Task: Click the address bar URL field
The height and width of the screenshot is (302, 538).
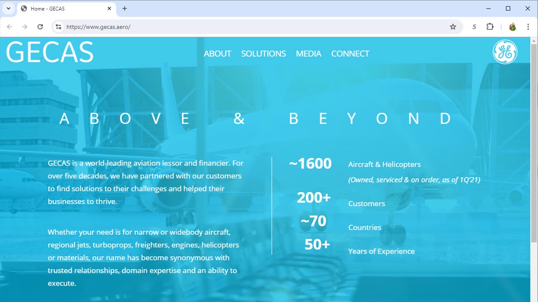Action: point(252,27)
